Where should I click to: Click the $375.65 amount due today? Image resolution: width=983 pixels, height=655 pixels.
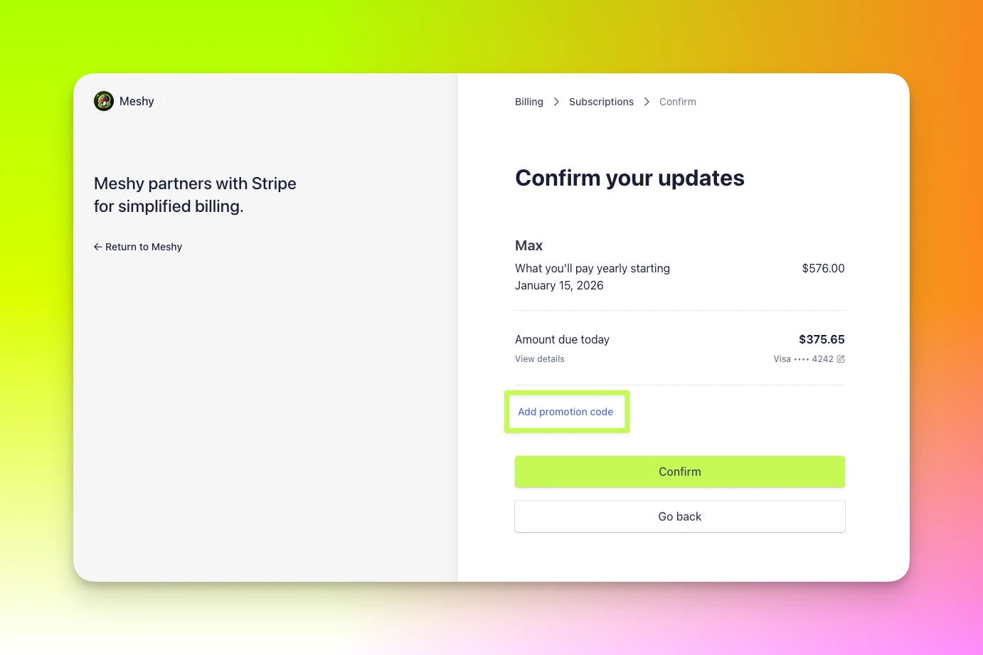[x=822, y=339]
